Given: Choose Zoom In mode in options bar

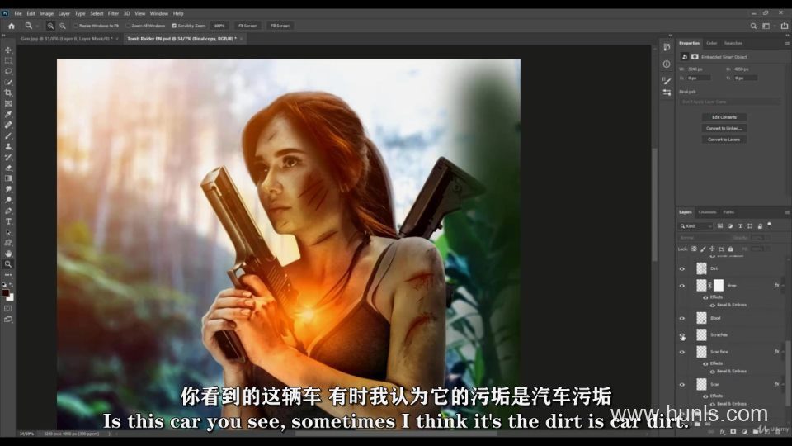Looking at the screenshot, I should [50, 26].
